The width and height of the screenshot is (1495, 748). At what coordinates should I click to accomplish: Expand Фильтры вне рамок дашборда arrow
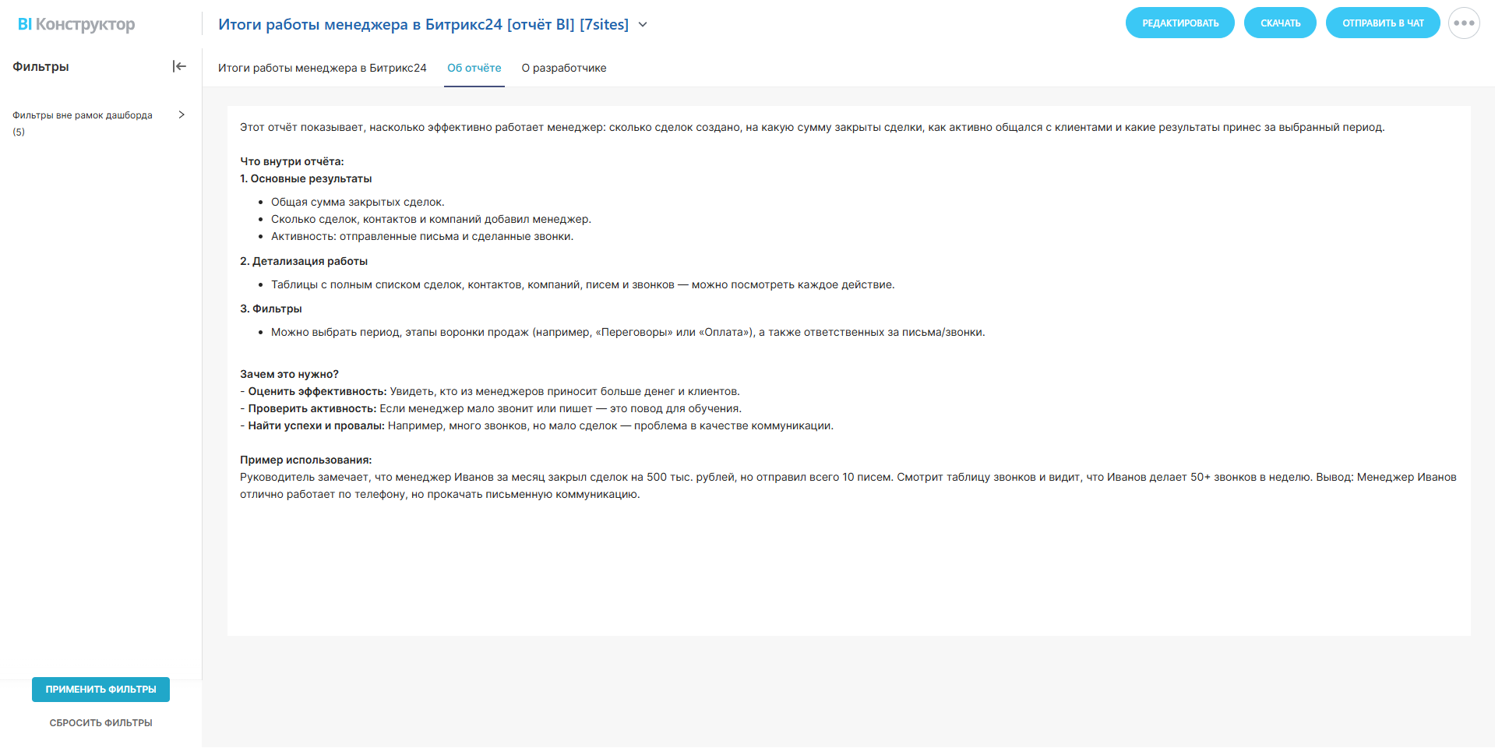pyautogui.click(x=182, y=115)
